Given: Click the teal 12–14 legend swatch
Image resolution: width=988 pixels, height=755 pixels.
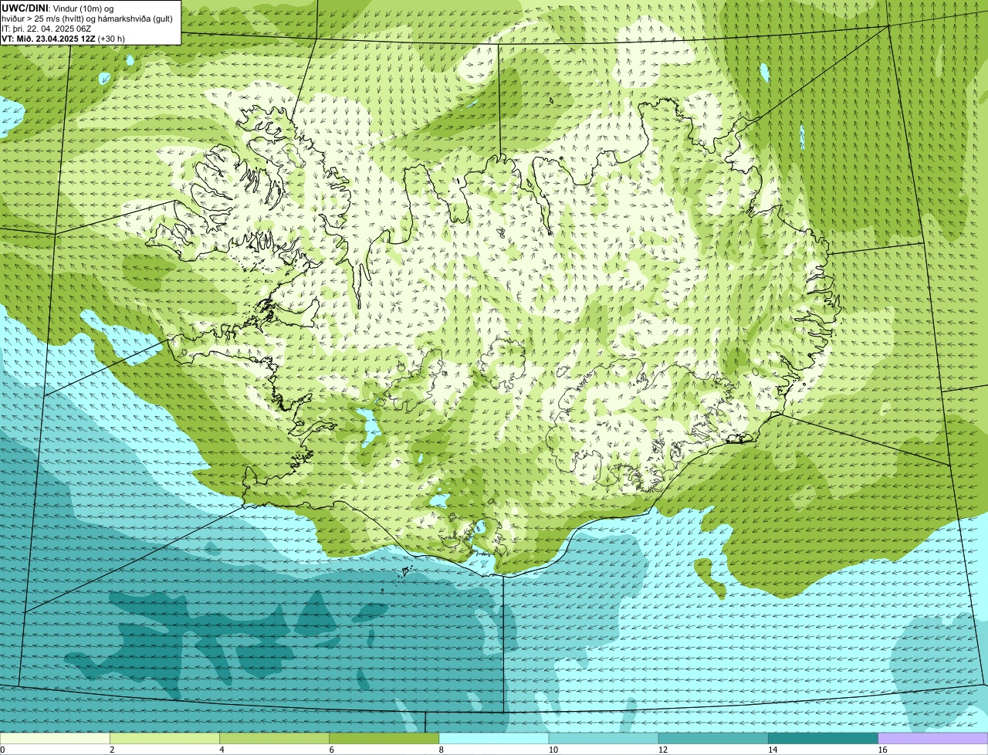Looking at the screenshot, I should 713,739.
